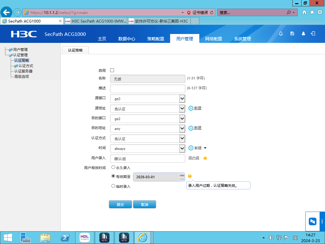Click the Internet Explorer back arrow
The height and width of the screenshot is (244, 325).
(x=6, y=12)
